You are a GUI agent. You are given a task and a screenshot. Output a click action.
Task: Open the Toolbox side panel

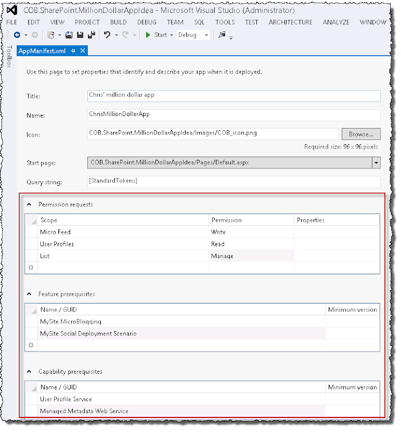[x=9, y=57]
